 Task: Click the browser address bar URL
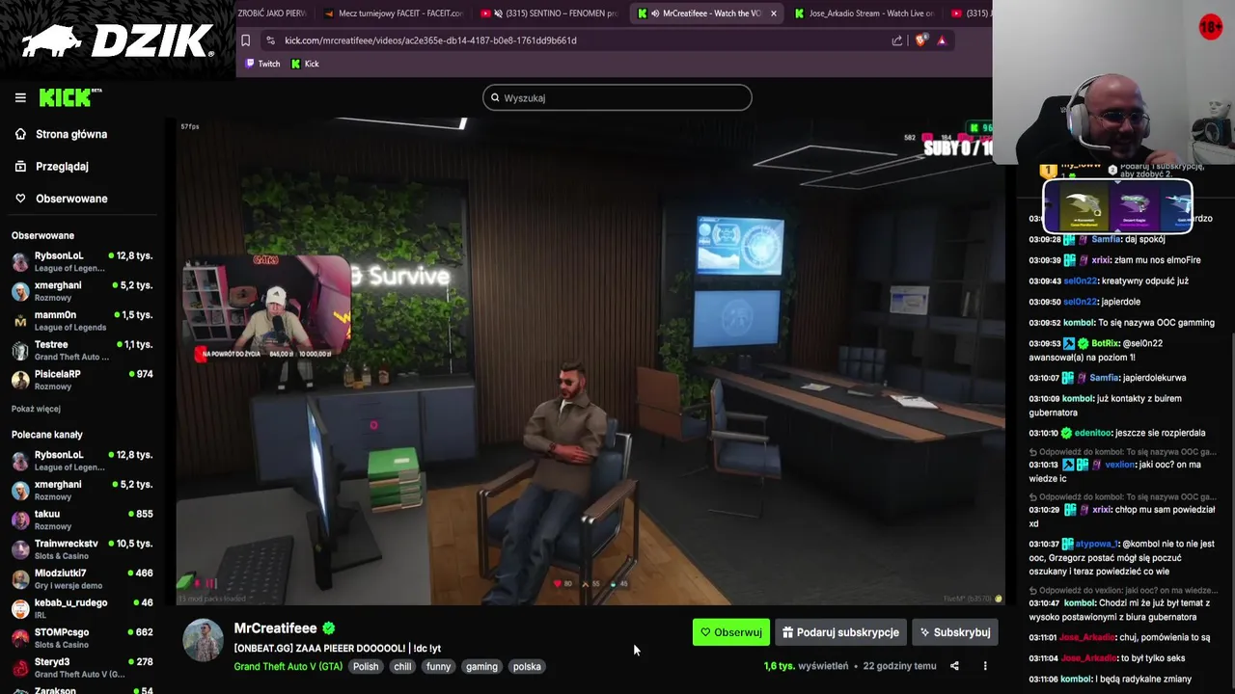(430, 40)
